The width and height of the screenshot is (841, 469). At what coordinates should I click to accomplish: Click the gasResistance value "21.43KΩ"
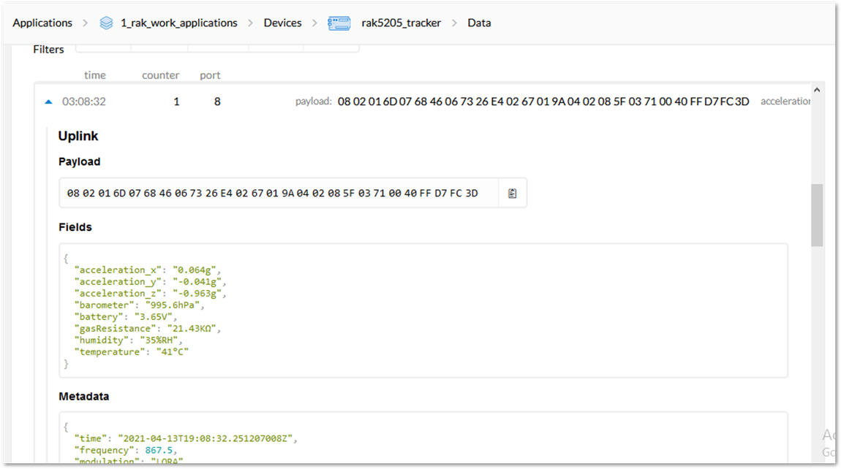192,329
